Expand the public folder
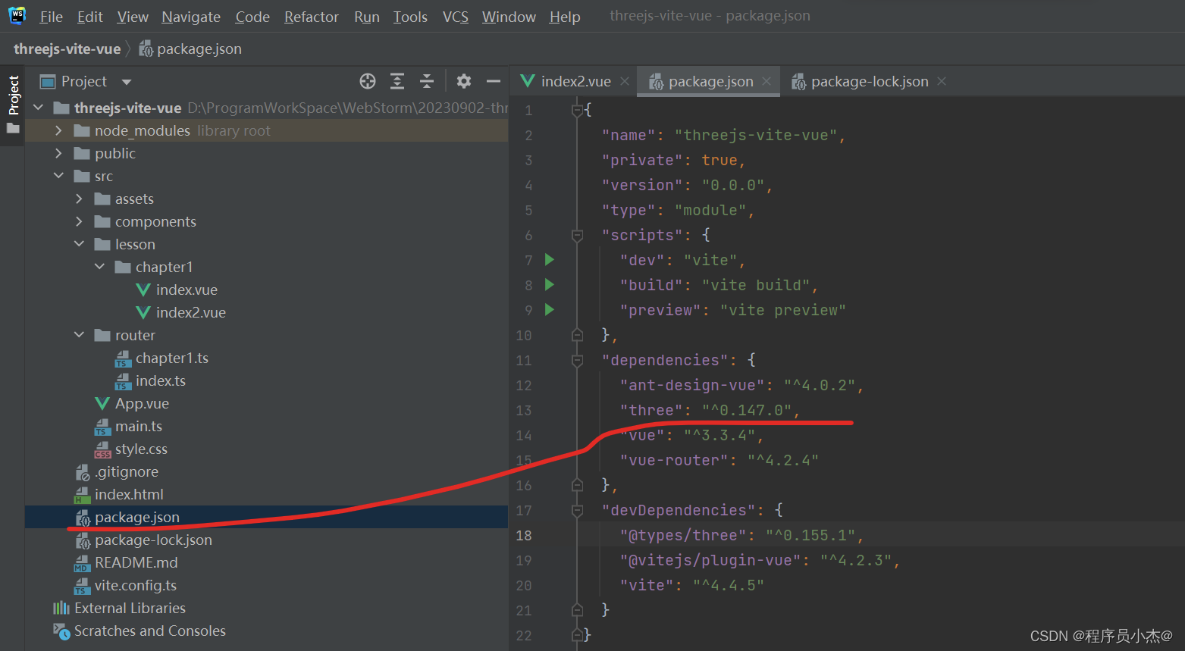Image resolution: width=1185 pixels, height=651 pixels. tap(59, 153)
